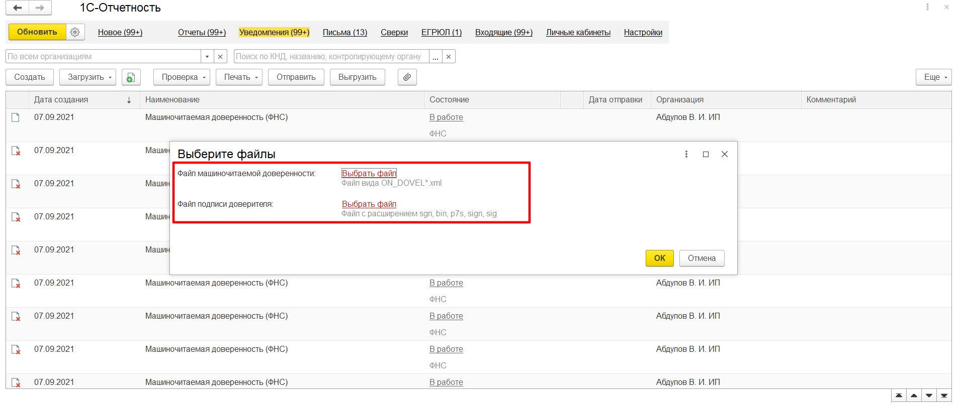The height and width of the screenshot is (406, 961).
Task: Expand the organization filter dropdown
Action: pos(207,56)
